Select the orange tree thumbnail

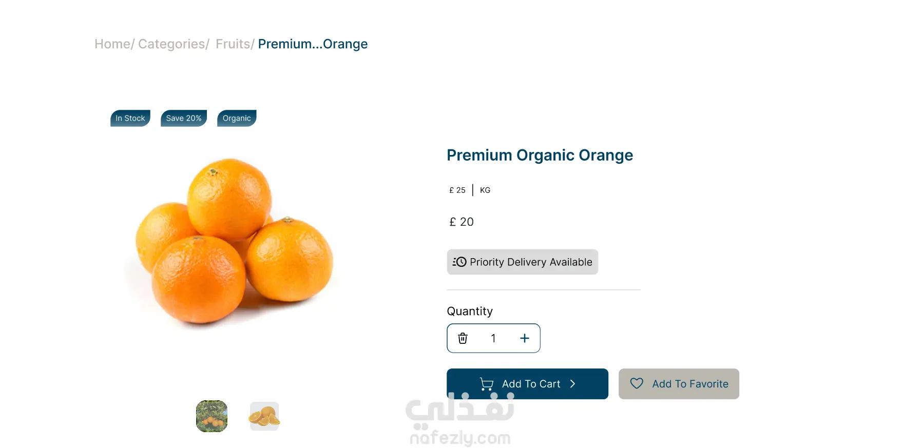[212, 416]
